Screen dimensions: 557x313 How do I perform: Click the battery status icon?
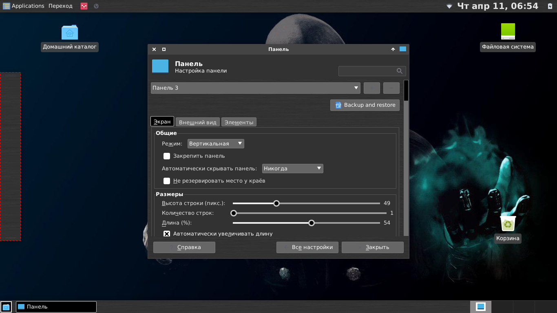(x=550, y=6)
